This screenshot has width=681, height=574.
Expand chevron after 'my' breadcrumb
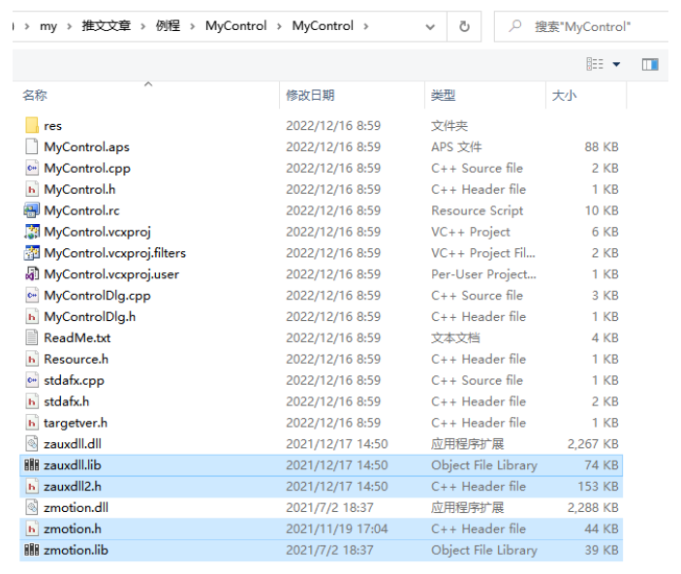point(70,27)
